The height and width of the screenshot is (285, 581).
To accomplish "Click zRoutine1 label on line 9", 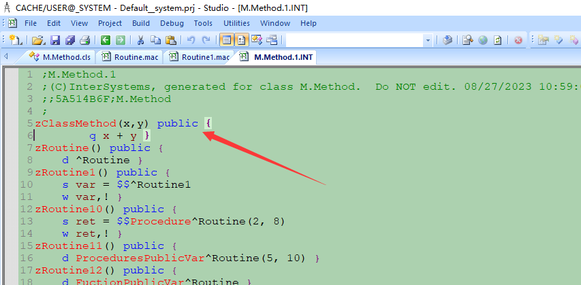I will click(x=65, y=173).
